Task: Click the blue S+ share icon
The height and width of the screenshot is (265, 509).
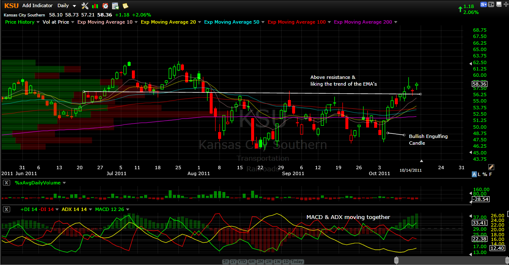Action: point(484,4)
